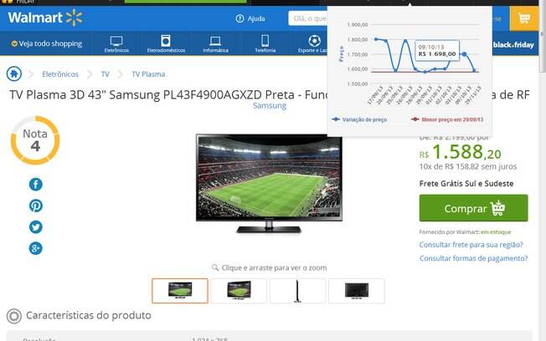This screenshot has height=341, width=546.
Task: Click gear icon beside Características do produto
Action: [x=14, y=316]
